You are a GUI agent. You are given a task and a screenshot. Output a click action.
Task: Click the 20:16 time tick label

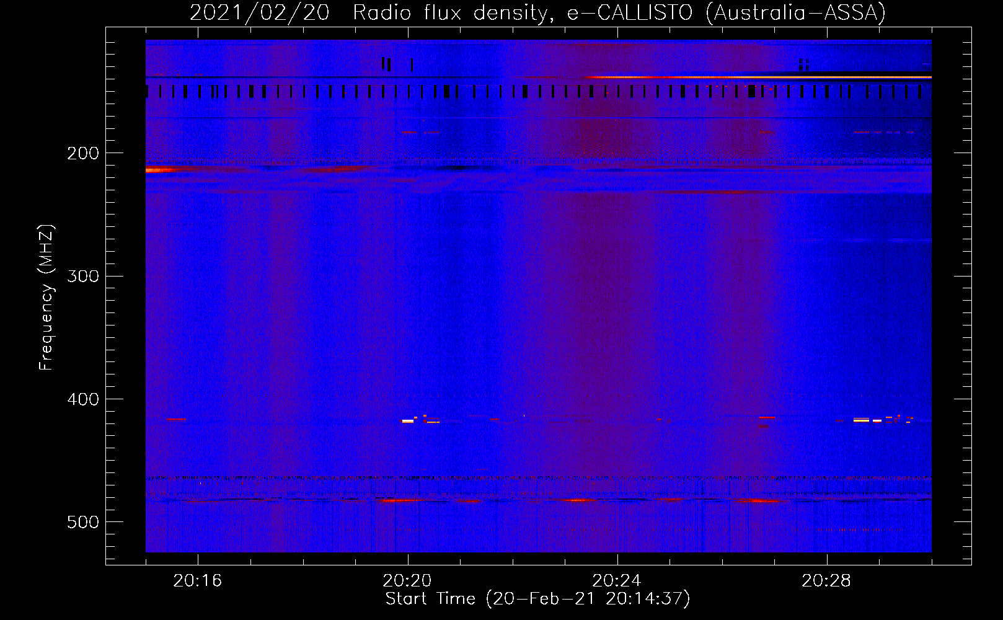tap(198, 580)
